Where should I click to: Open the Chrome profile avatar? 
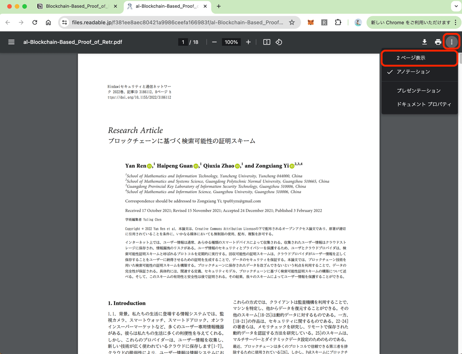[x=358, y=22]
